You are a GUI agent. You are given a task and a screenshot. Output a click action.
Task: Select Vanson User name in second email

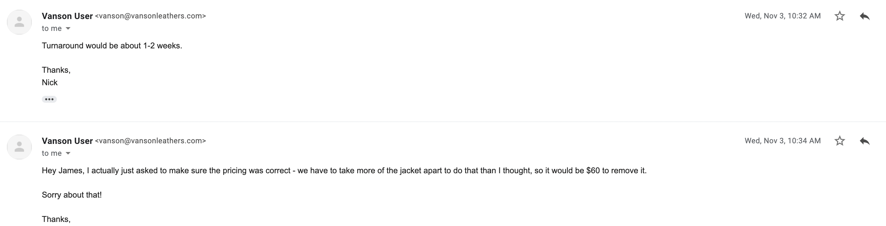67,141
